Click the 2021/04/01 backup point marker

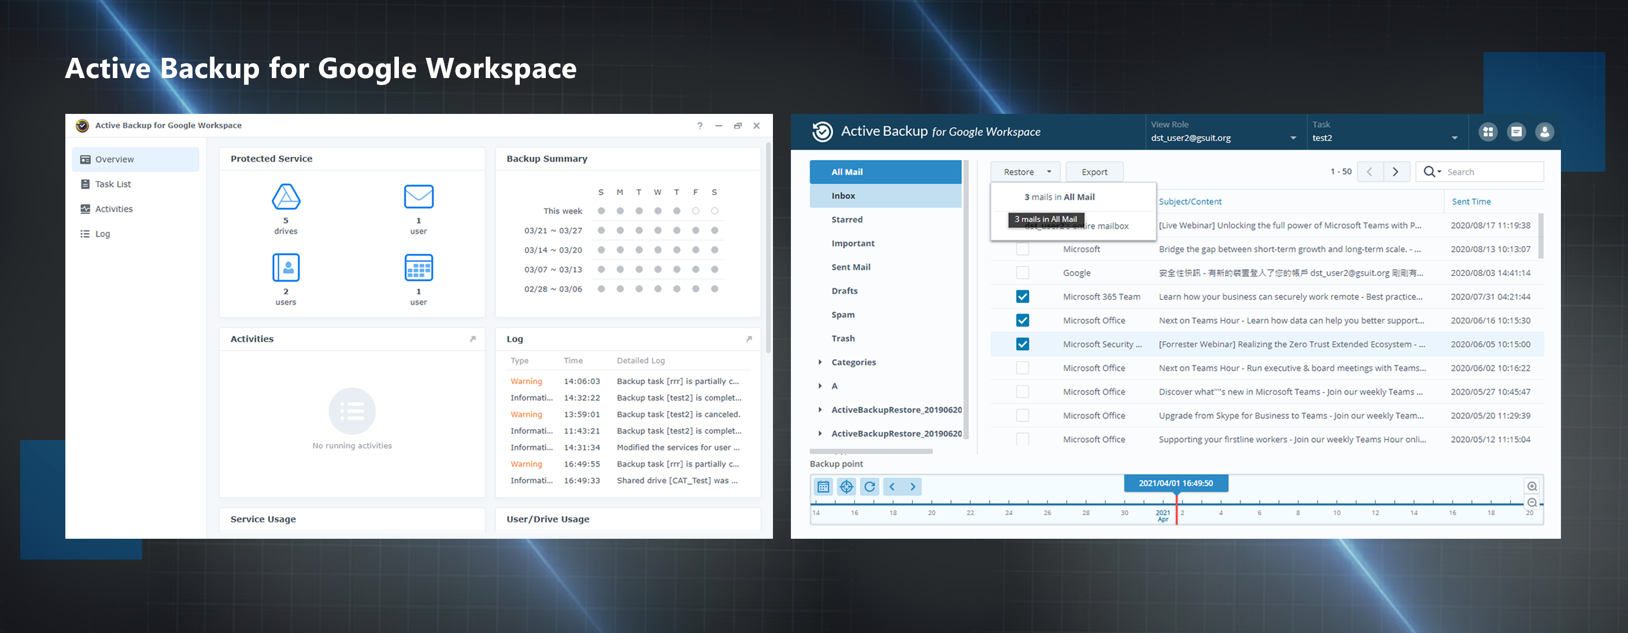[x=1175, y=483]
